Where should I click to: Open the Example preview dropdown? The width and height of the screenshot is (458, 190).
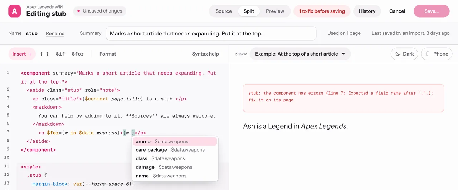pyautogui.click(x=300, y=54)
